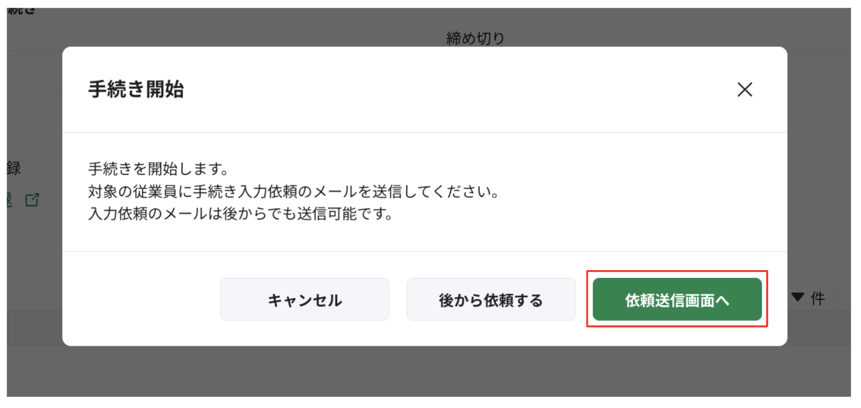The width and height of the screenshot is (861, 408).
Task: Click the 後から依頼する button
Action: [x=491, y=299]
